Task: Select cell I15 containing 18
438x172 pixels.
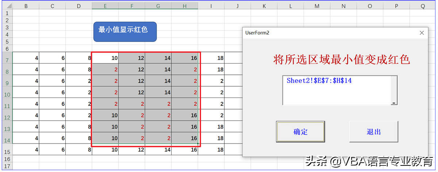Action: pyautogui.click(x=211, y=150)
